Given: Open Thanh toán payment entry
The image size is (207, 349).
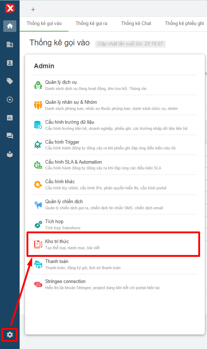Looking at the screenshot, I should coord(114,264).
